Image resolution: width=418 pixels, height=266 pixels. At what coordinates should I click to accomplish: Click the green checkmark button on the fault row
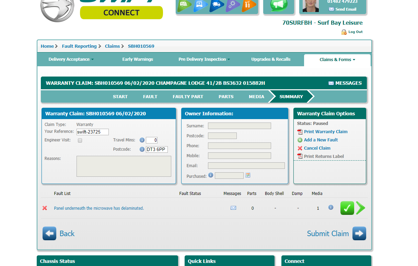[347, 208]
